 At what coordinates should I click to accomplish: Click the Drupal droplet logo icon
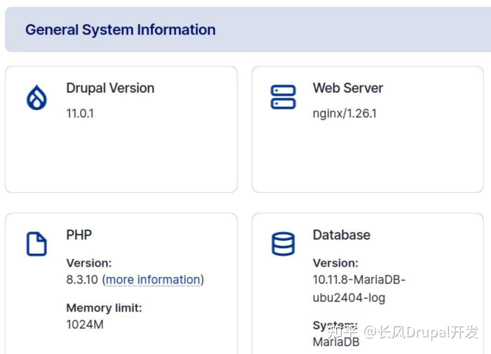click(36, 96)
